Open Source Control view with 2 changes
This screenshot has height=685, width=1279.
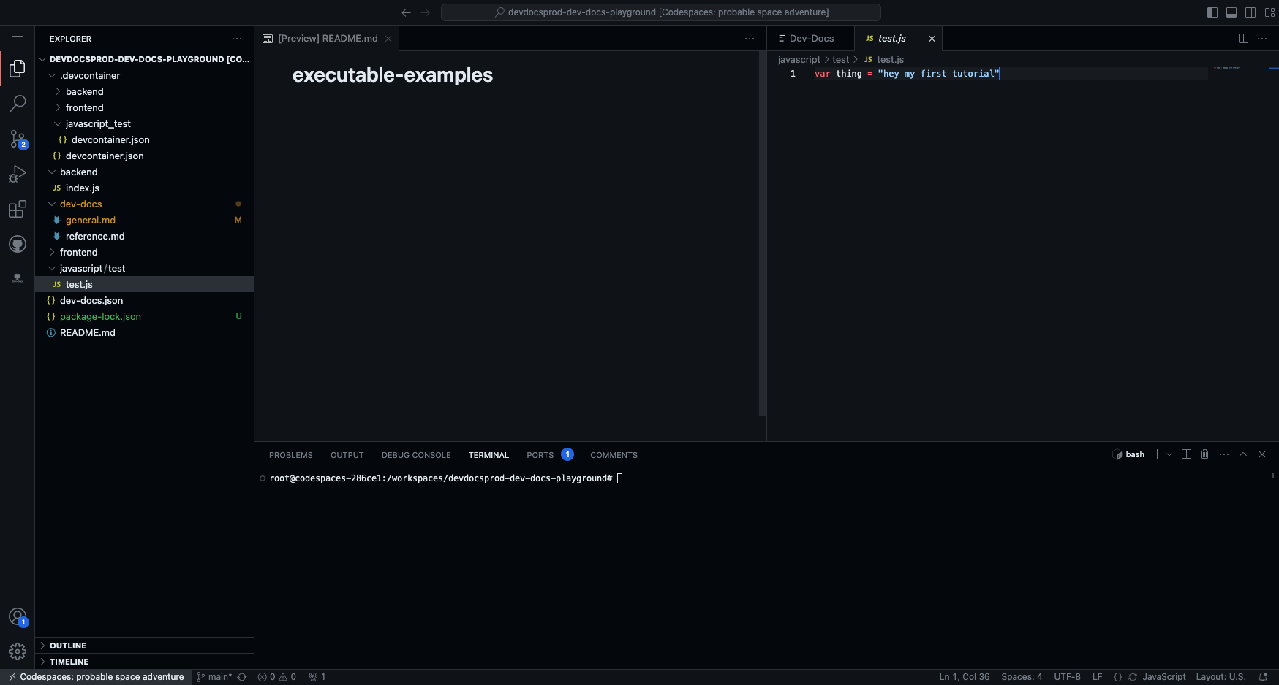click(18, 139)
